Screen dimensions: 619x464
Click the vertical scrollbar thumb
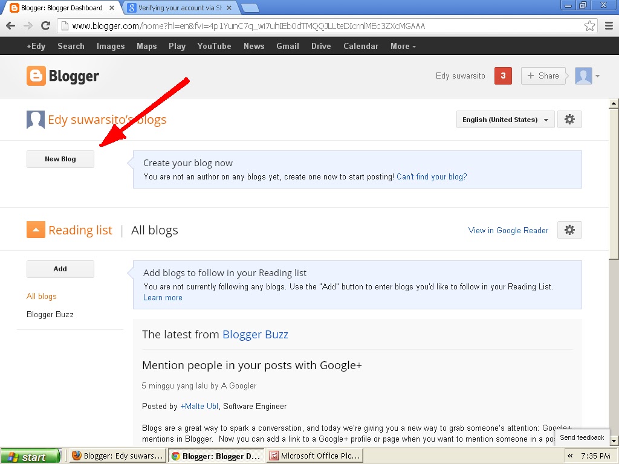click(614, 184)
